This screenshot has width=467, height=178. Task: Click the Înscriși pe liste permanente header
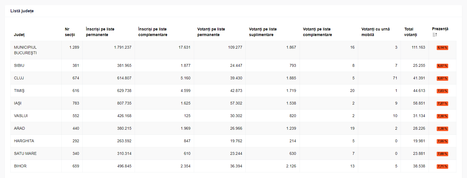(100, 32)
